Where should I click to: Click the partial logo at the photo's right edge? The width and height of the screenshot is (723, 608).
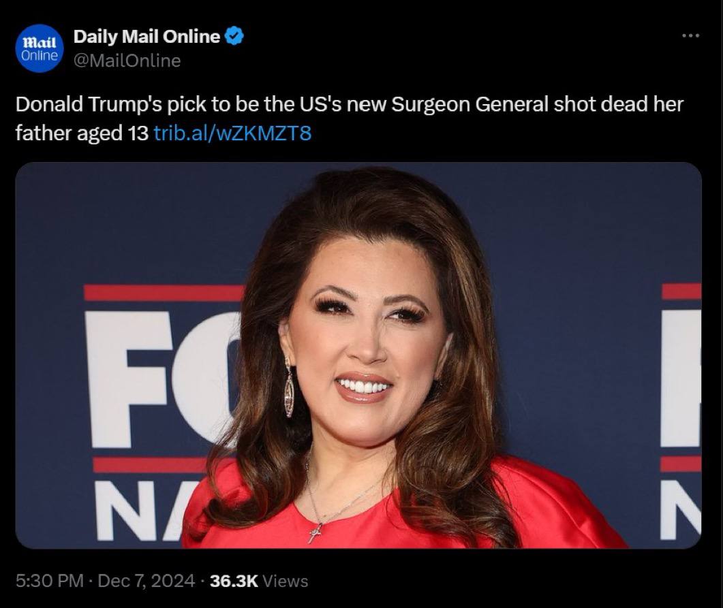click(681, 412)
